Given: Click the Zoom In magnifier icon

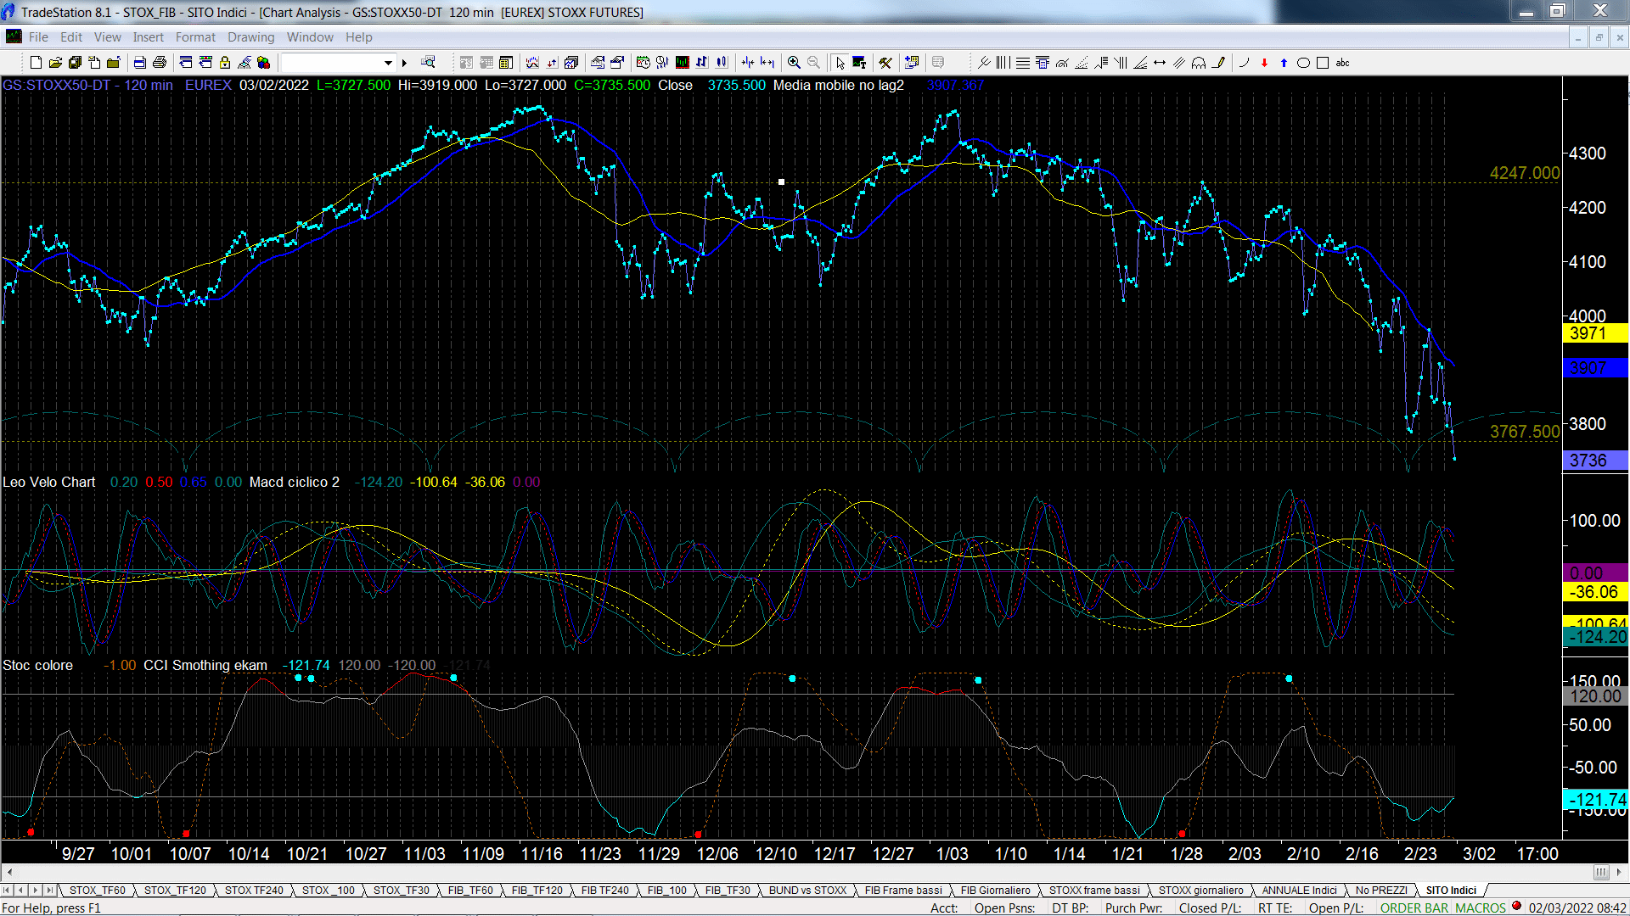Looking at the screenshot, I should pyautogui.click(x=794, y=63).
